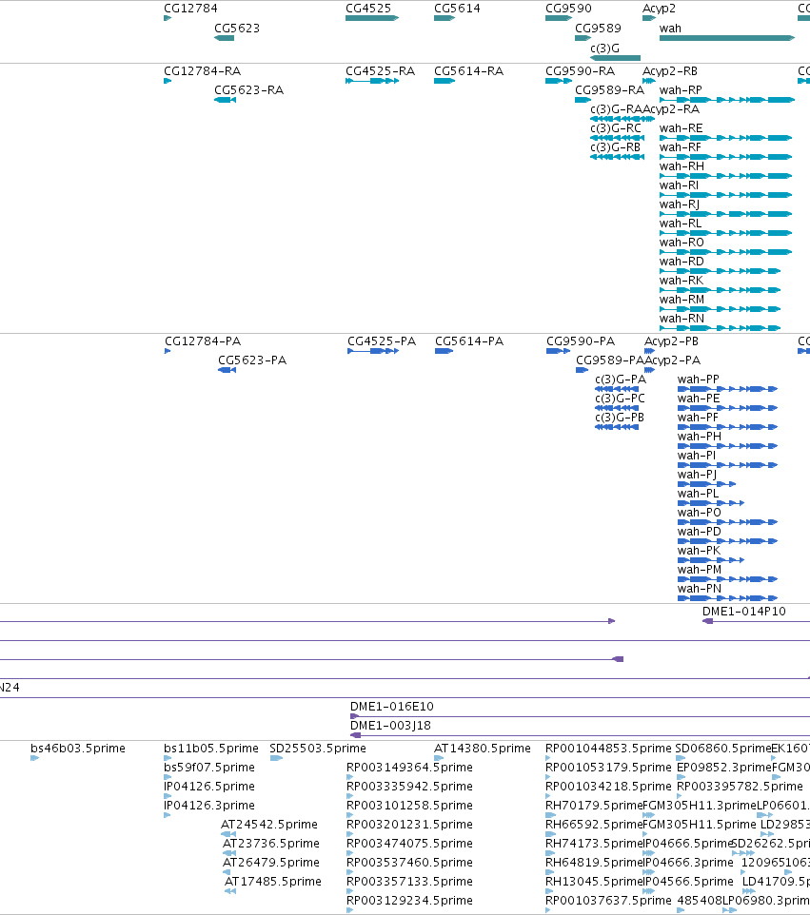Click the CG4525 gene label
The height and width of the screenshot is (915, 810).
click(368, 9)
